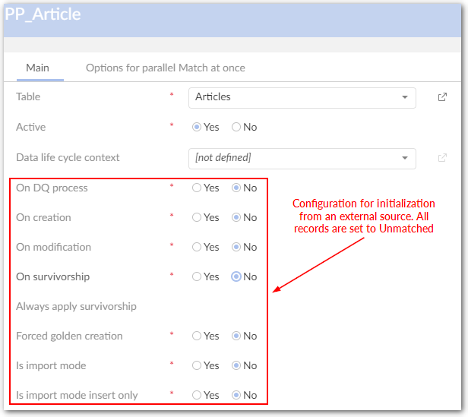Viewport: 468px width, 417px height.
Task: Enable On DQ process with Yes
Action: click(x=197, y=188)
